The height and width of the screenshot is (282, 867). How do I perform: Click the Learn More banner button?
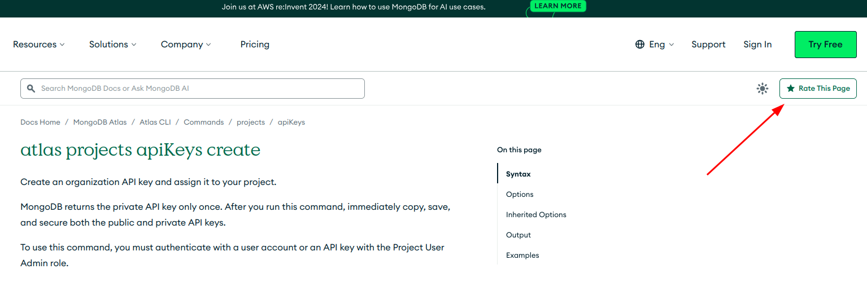(x=558, y=6)
